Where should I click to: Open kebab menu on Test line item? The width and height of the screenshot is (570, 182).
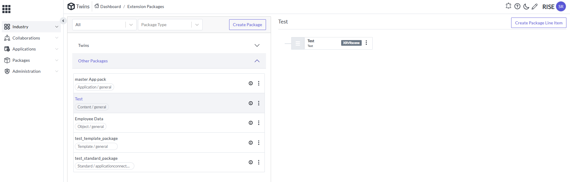[x=366, y=43]
